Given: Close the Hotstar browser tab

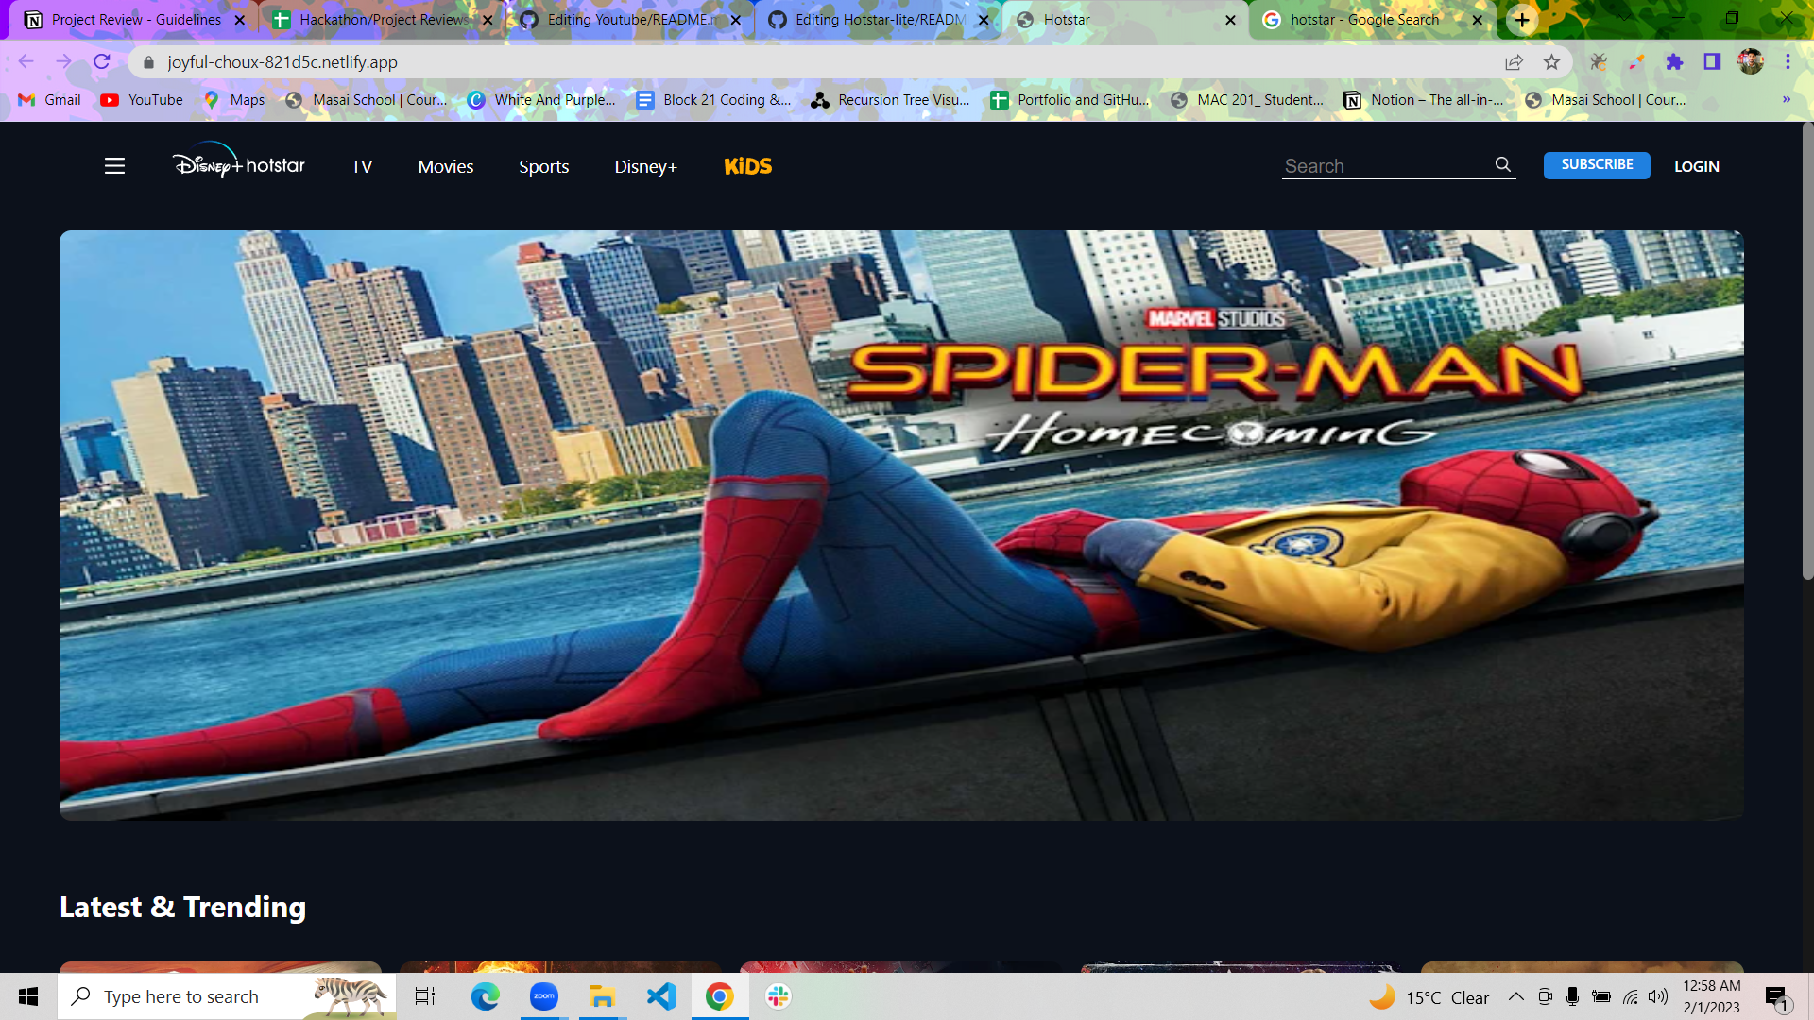Looking at the screenshot, I should pyautogui.click(x=1230, y=20).
